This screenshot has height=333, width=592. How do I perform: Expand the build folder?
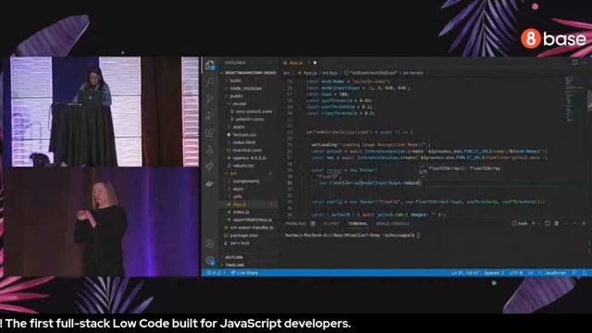click(235, 80)
